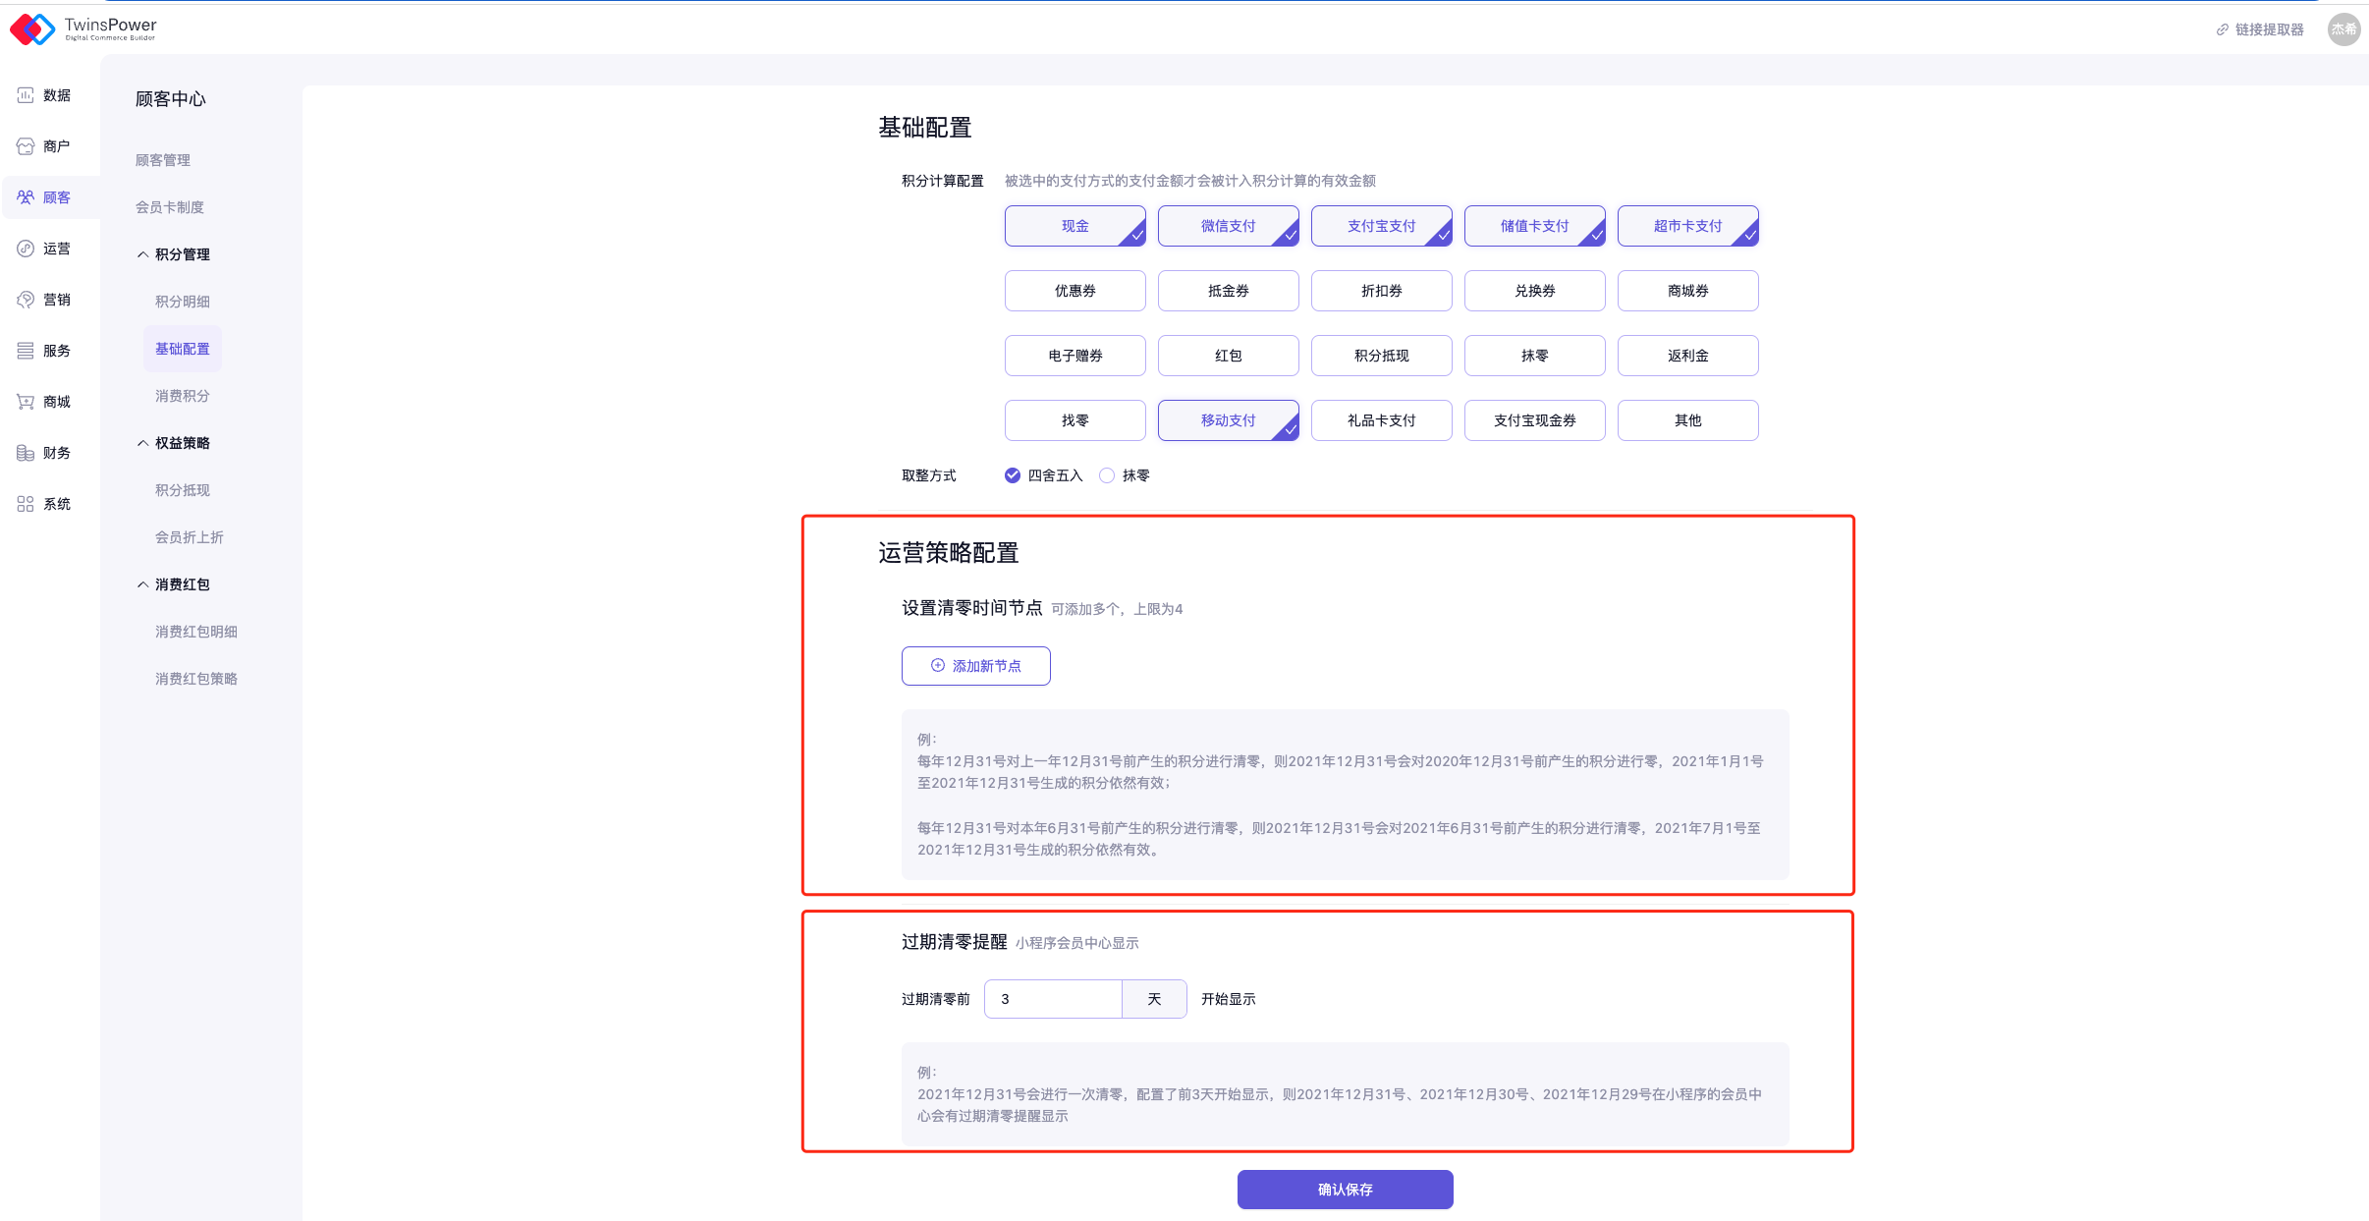2369x1221 pixels.
Task: Click the 过期清零前 days input field
Action: point(1053,999)
